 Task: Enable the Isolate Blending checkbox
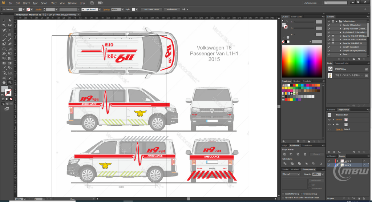(x=283, y=194)
